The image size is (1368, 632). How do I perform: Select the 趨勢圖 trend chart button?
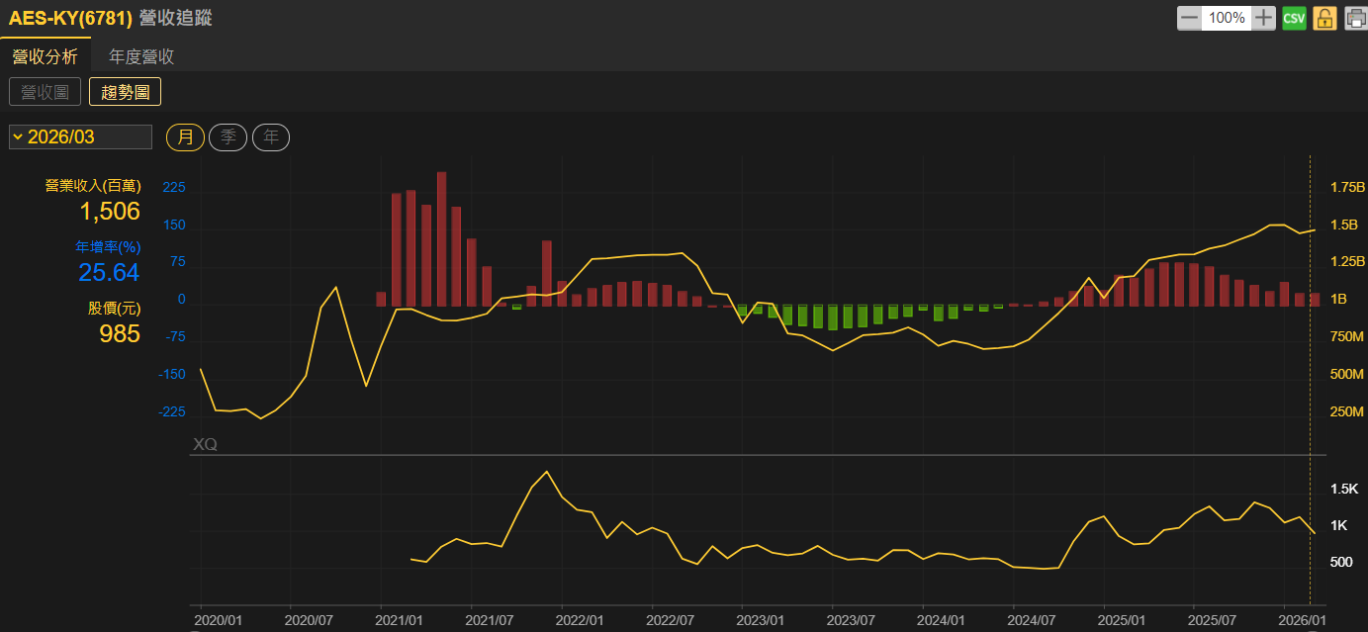click(125, 92)
